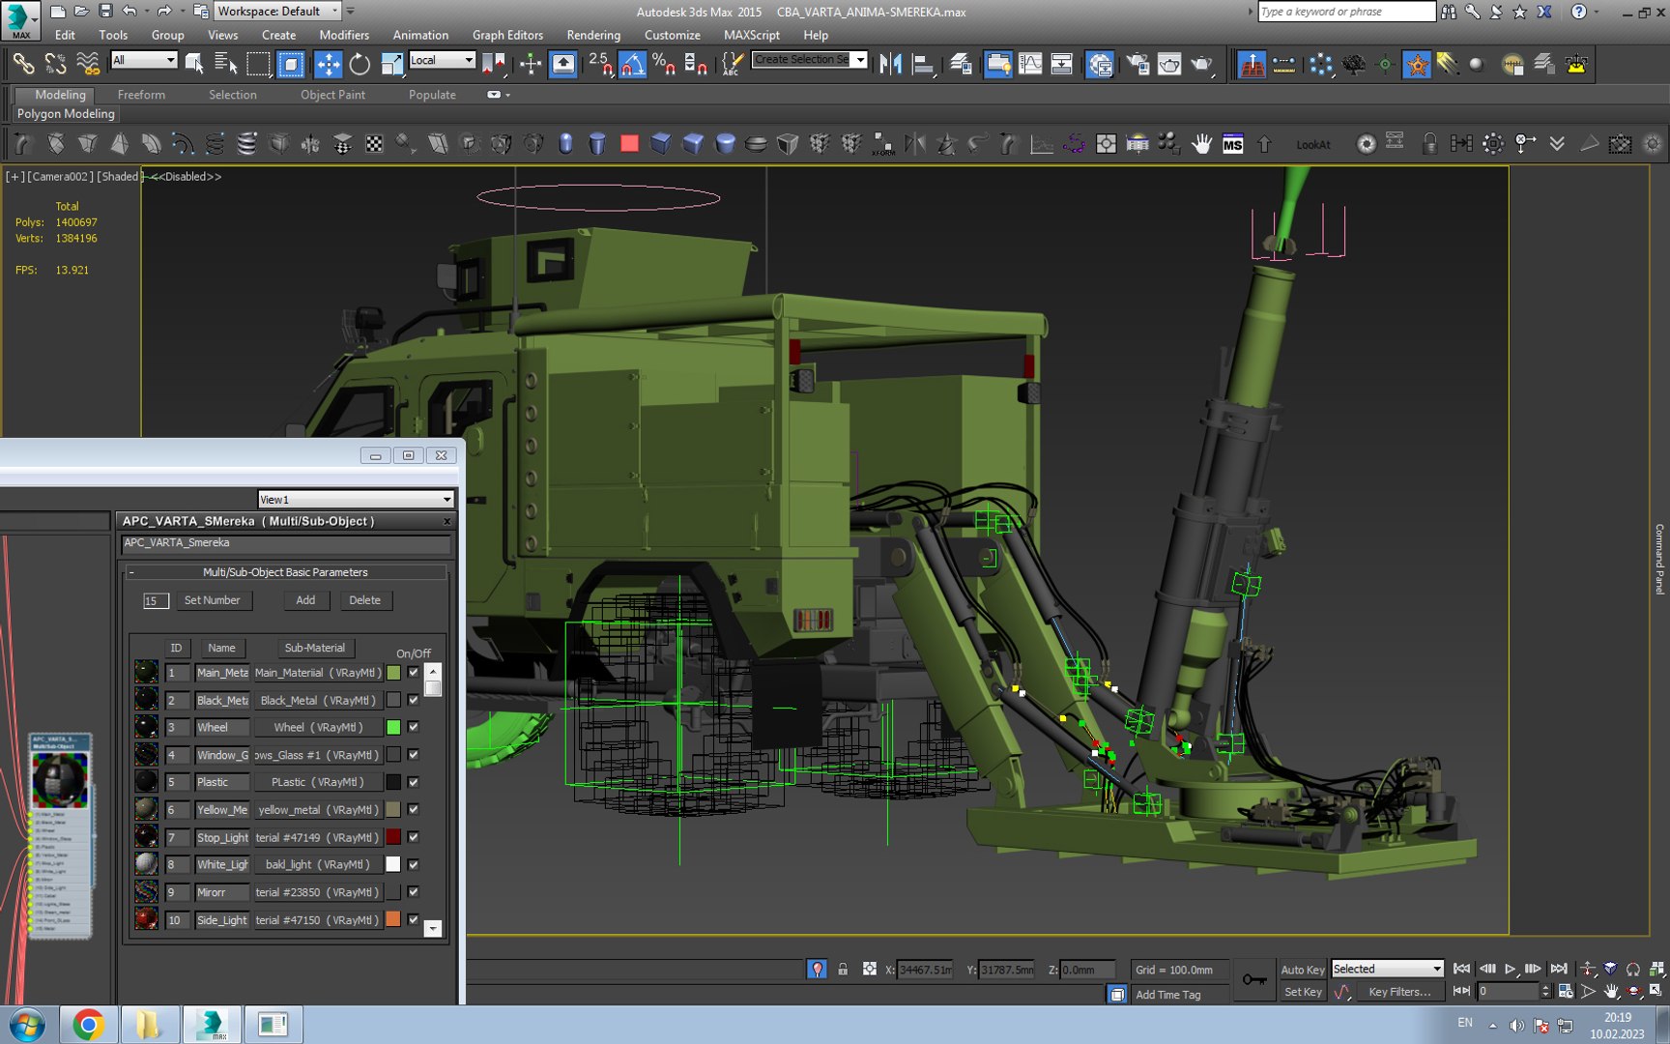Click the Add sub-material button
This screenshot has width=1670, height=1044.
point(305,600)
